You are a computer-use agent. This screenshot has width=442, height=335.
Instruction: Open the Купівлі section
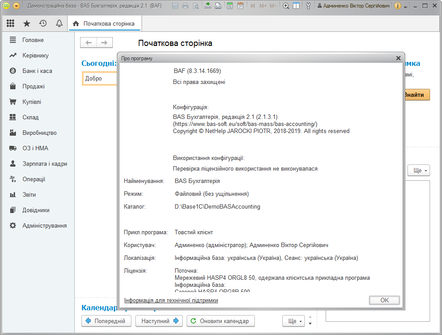tap(31, 102)
